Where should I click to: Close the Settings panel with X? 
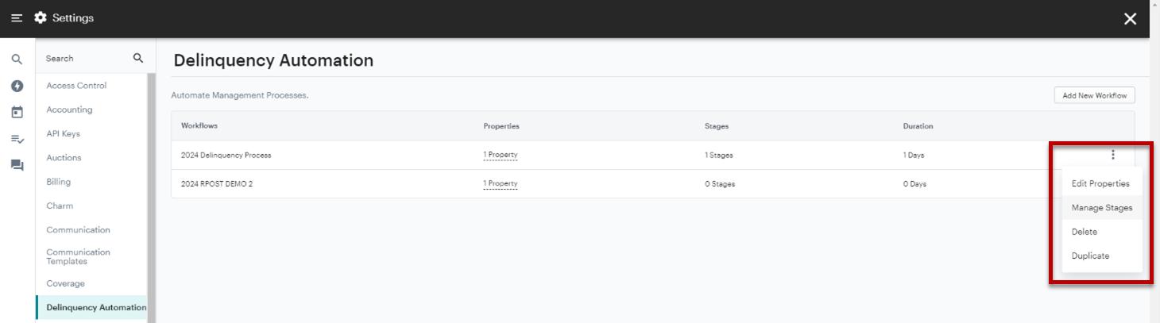point(1130,19)
